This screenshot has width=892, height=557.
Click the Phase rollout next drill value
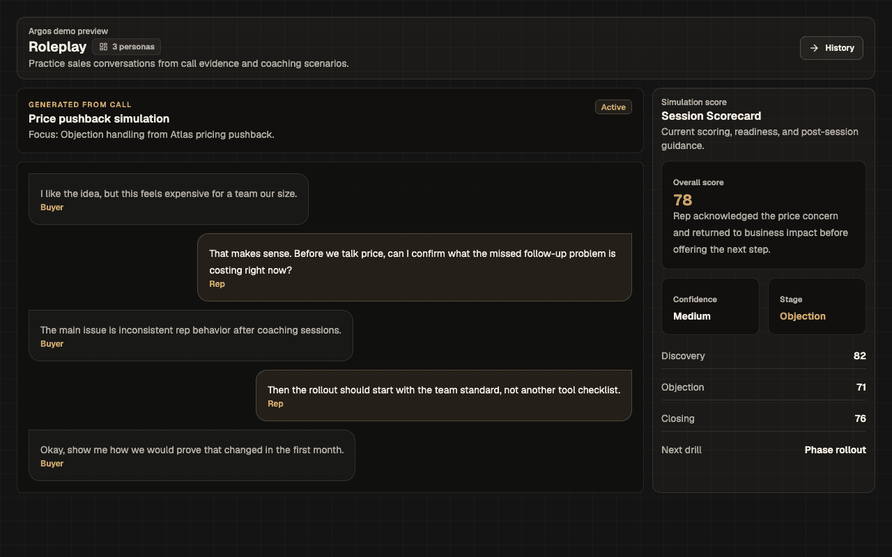[835, 450]
